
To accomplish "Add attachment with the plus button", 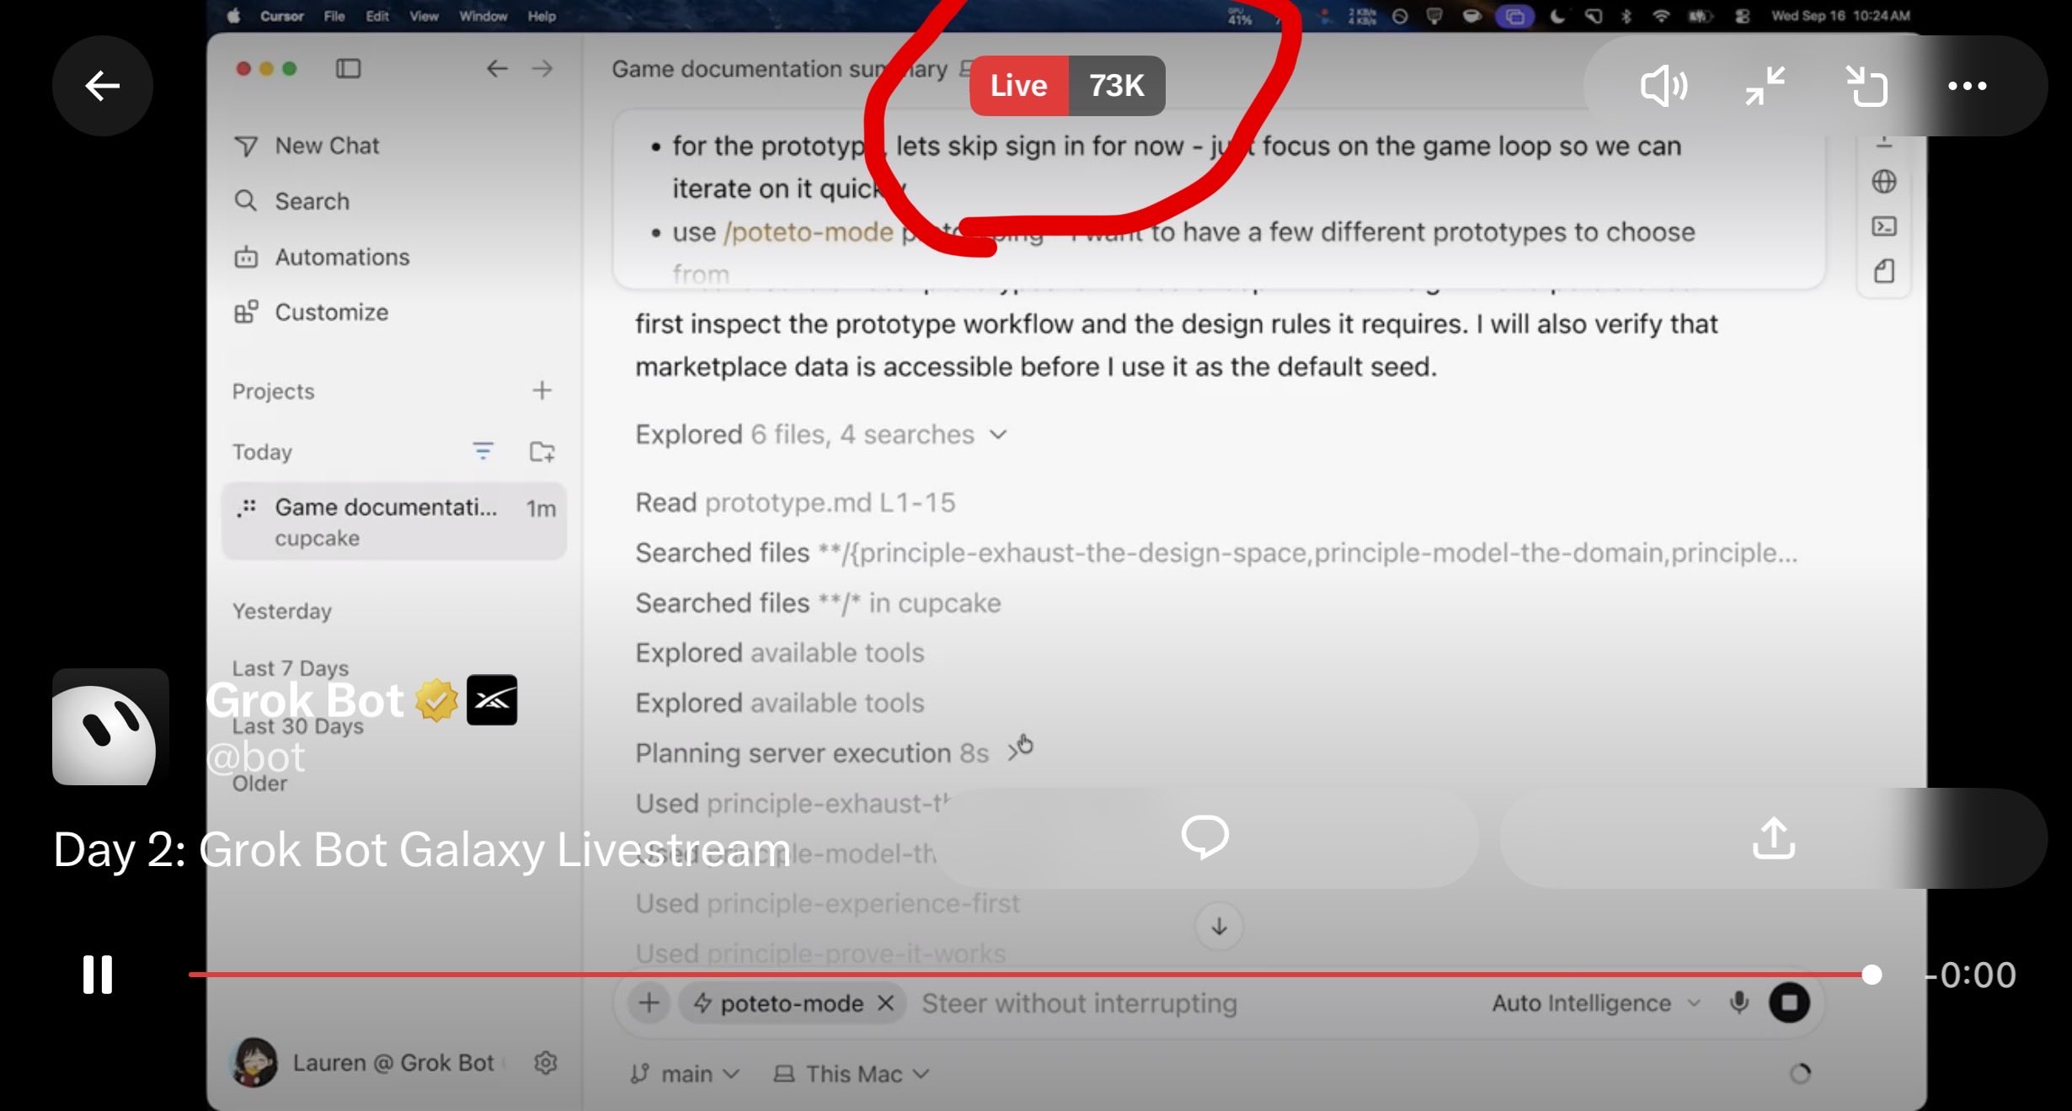I will tap(649, 1002).
